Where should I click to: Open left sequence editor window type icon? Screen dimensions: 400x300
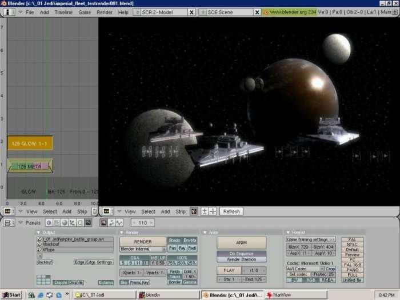9,211
